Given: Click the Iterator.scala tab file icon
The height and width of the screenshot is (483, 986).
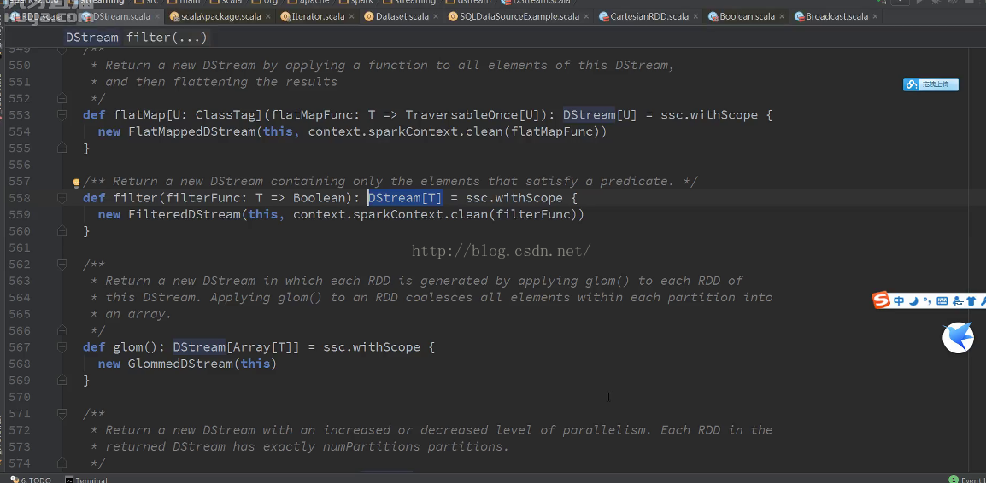Looking at the screenshot, I should (285, 17).
